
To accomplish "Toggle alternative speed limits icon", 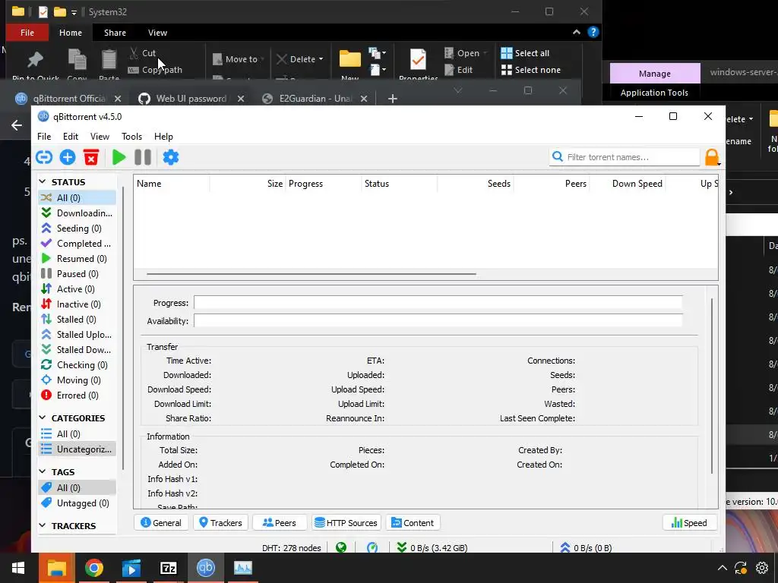I will tap(372, 548).
